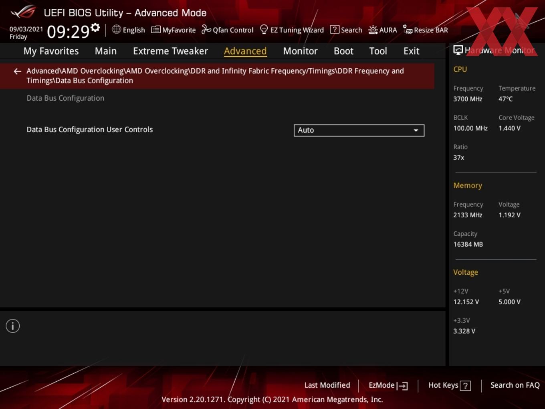Click the Data Bus Configuration heading
Screen dimensions: 545x409
[65, 98]
